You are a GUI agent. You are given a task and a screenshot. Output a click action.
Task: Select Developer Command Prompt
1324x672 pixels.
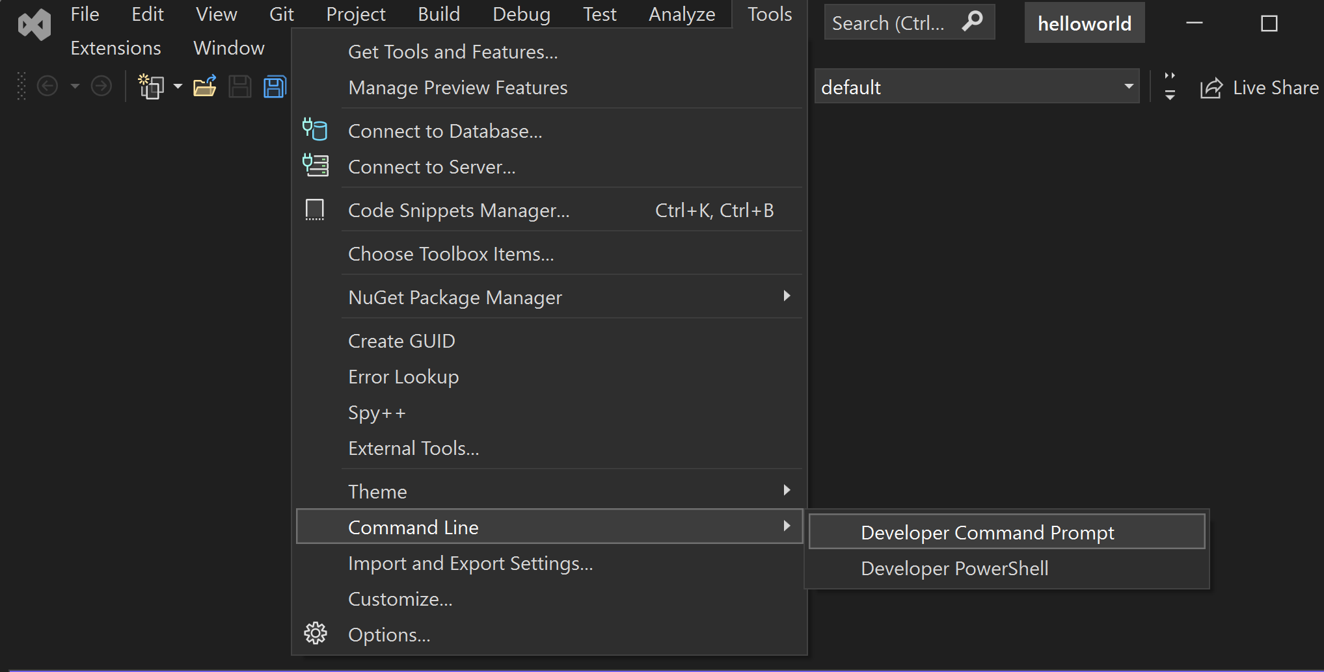[987, 532]
